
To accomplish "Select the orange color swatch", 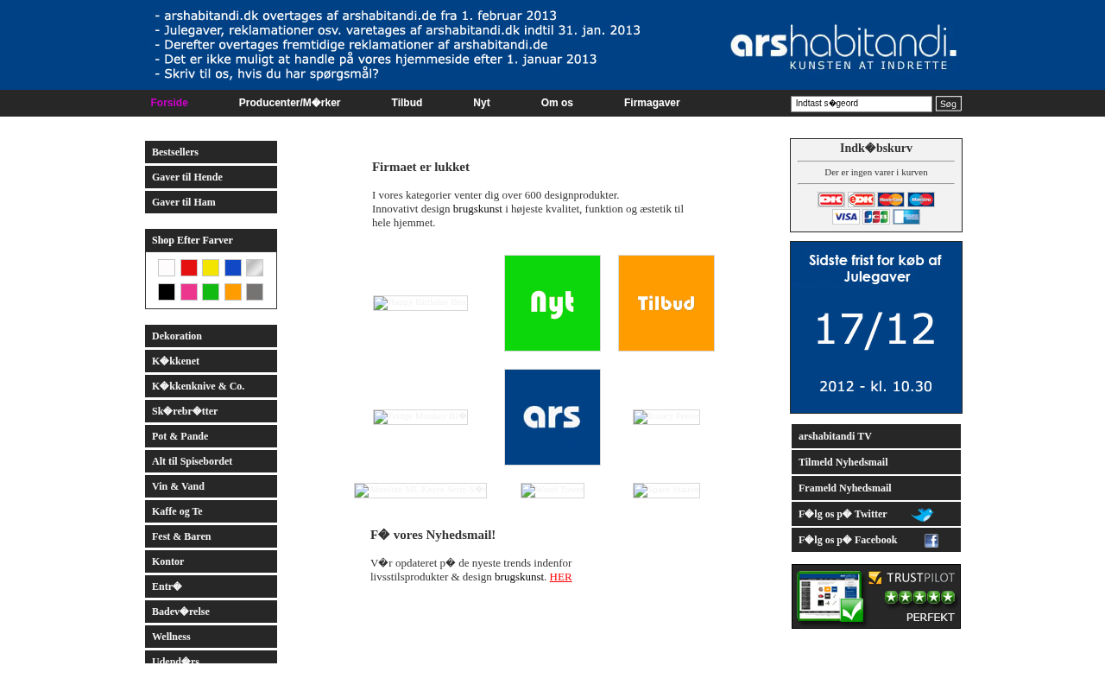I will (233, 292).
